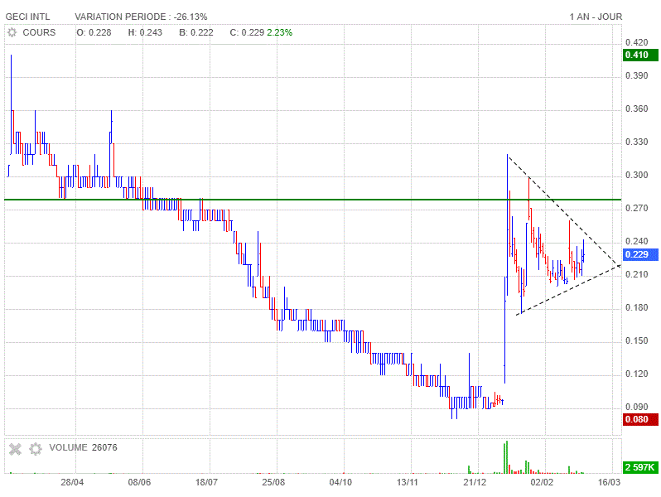This screenshot has height=497, width=661.
Task: Select the green horizontal resistance line
Action: [x=313, y=200]
